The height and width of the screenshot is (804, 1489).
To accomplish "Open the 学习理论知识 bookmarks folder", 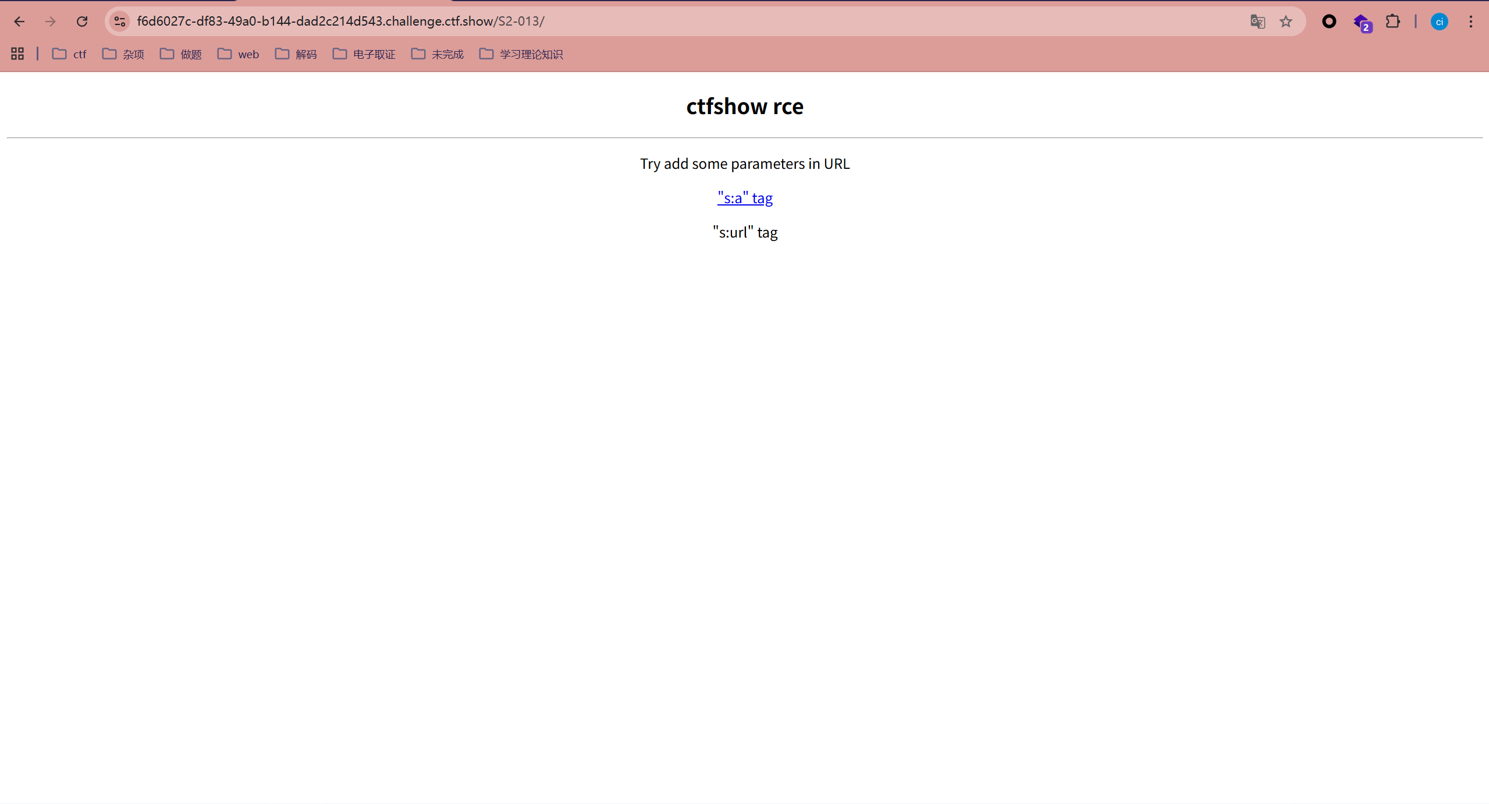I will pos(521,54).
